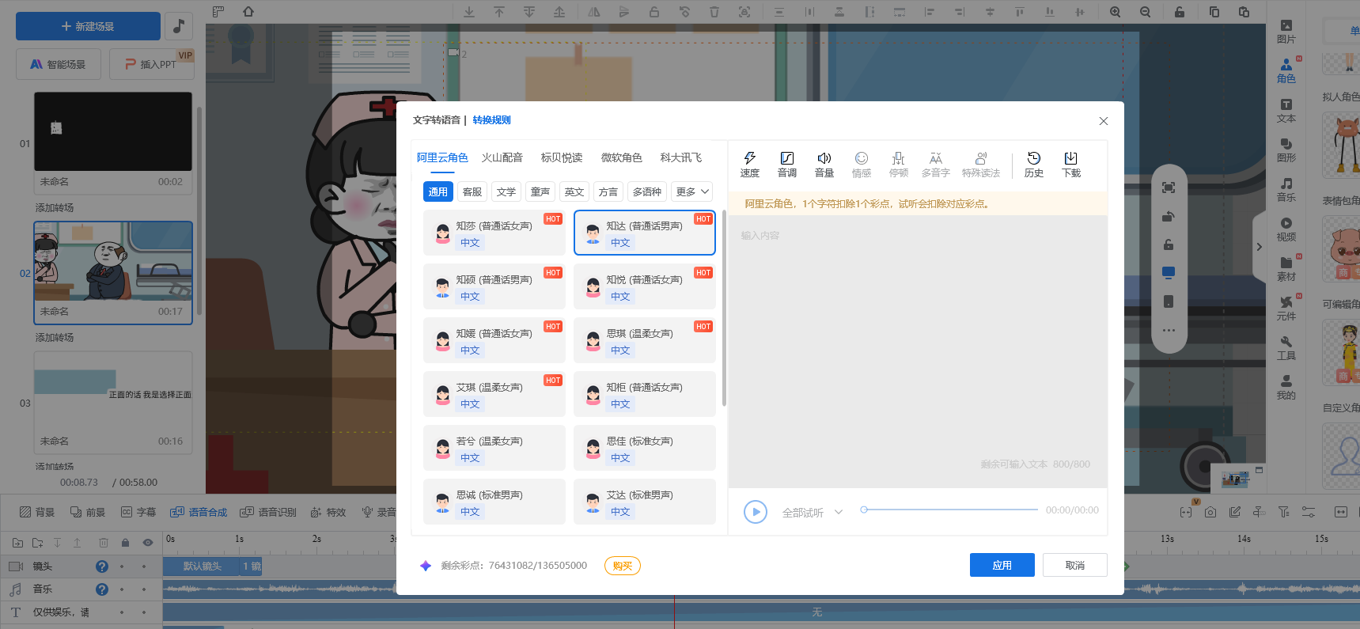Open the 音调 pitch setting

click(x=786, y=165)
